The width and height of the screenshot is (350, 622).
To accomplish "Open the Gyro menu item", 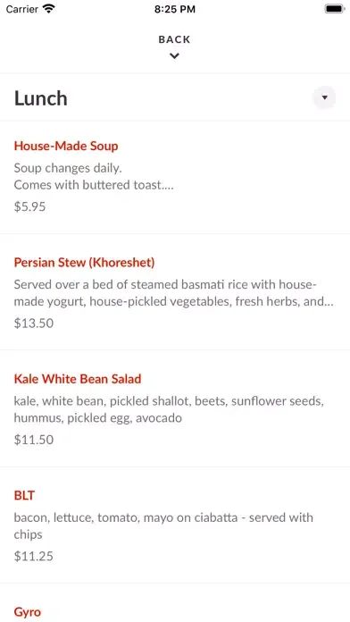I will [x=28, y=611].
